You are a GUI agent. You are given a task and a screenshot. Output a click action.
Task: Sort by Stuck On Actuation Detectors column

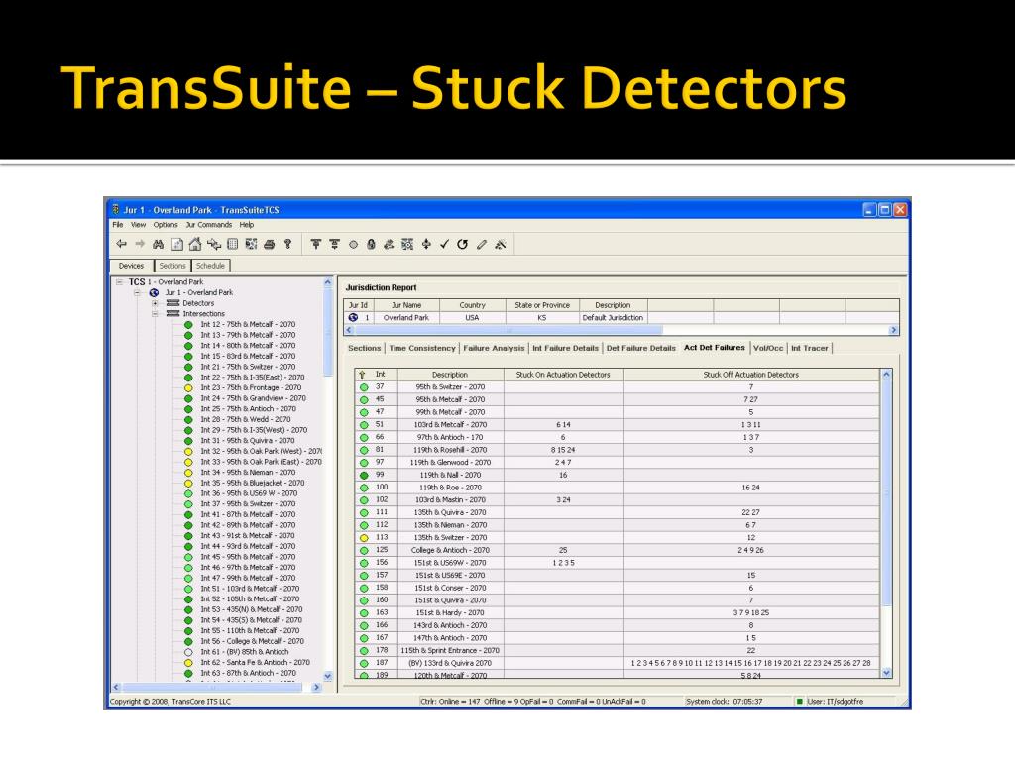coord(563,374)
